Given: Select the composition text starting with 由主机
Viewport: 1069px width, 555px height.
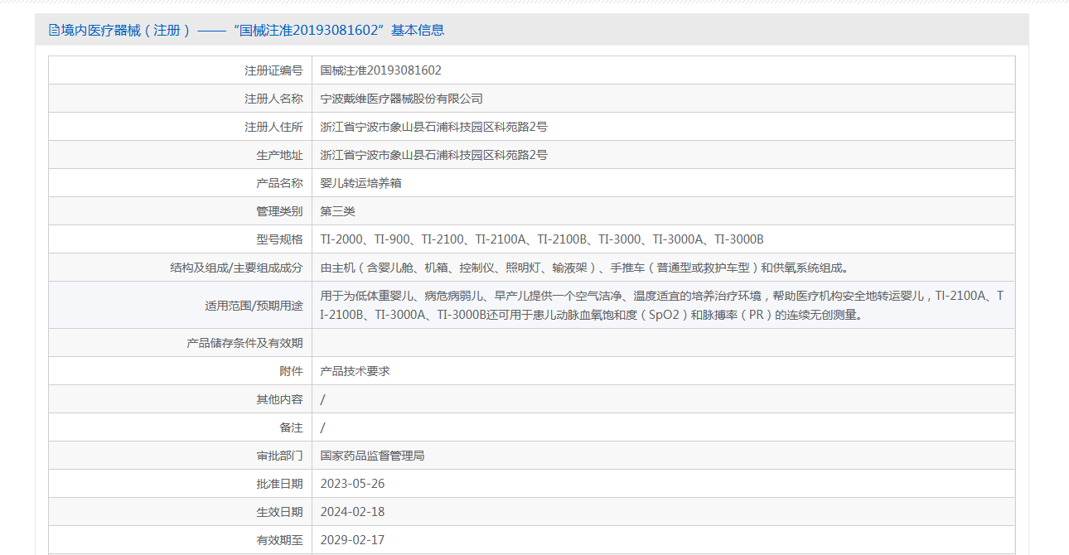Looking at the screenshot, I should (584, 268).
